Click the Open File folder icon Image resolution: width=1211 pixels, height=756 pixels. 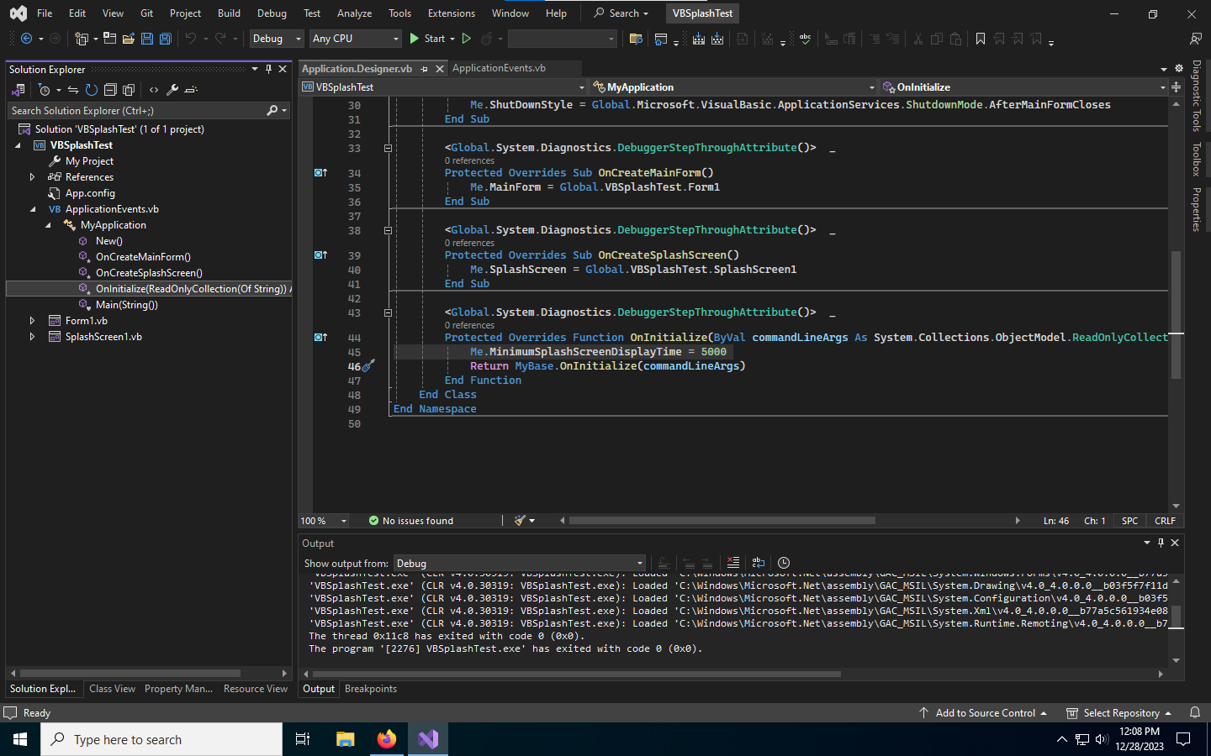[128, 39]
